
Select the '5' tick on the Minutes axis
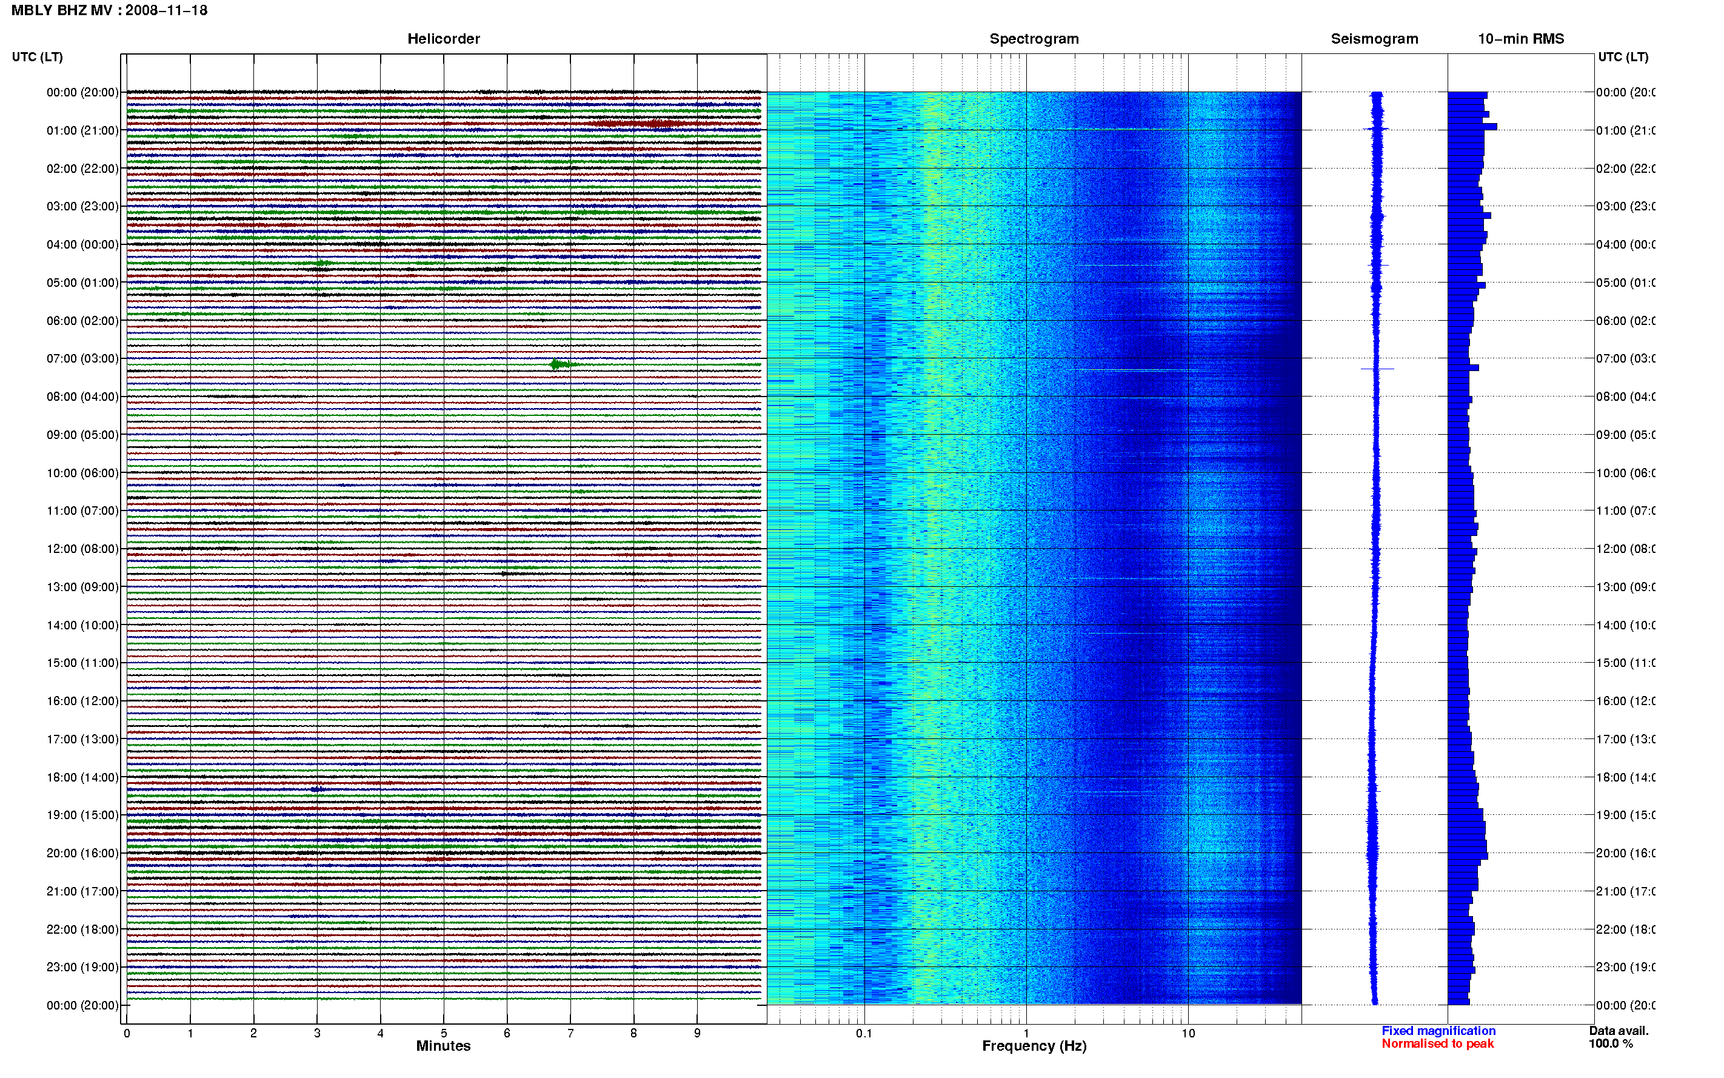coord(444,1033)
